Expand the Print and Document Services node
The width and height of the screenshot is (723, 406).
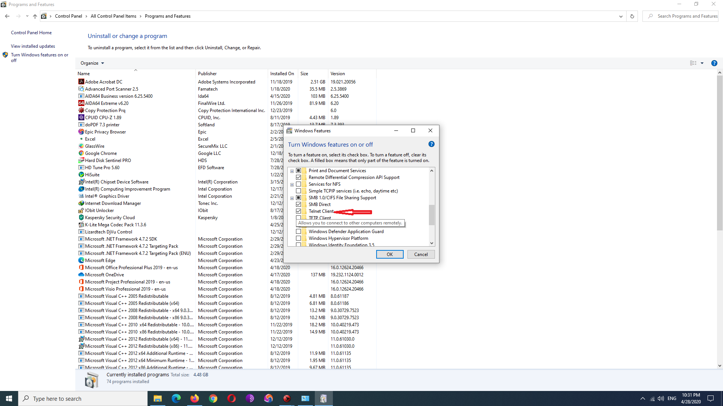(x=292, y=171)
